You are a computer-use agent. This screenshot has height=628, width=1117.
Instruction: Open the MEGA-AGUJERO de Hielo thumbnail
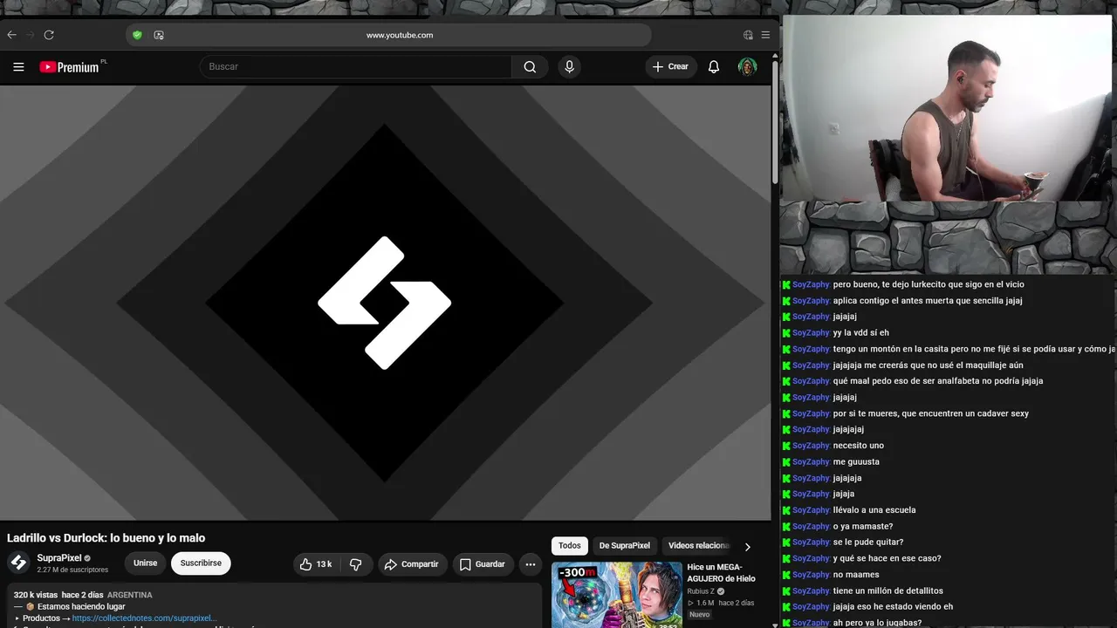click(617, 595)
